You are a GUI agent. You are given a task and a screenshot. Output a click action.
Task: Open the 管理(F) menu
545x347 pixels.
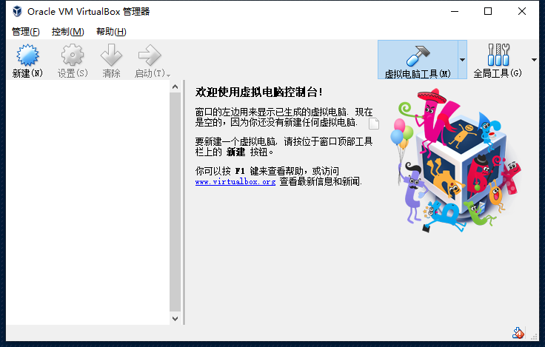pyautogui.click(x=26, y=32)
